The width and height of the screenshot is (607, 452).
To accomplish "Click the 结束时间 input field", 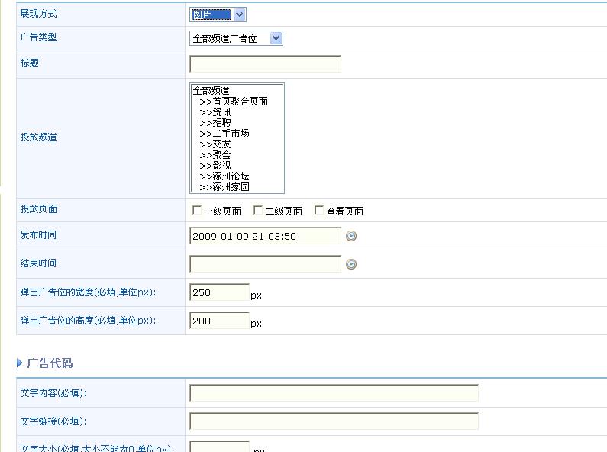I will point(265,264).
